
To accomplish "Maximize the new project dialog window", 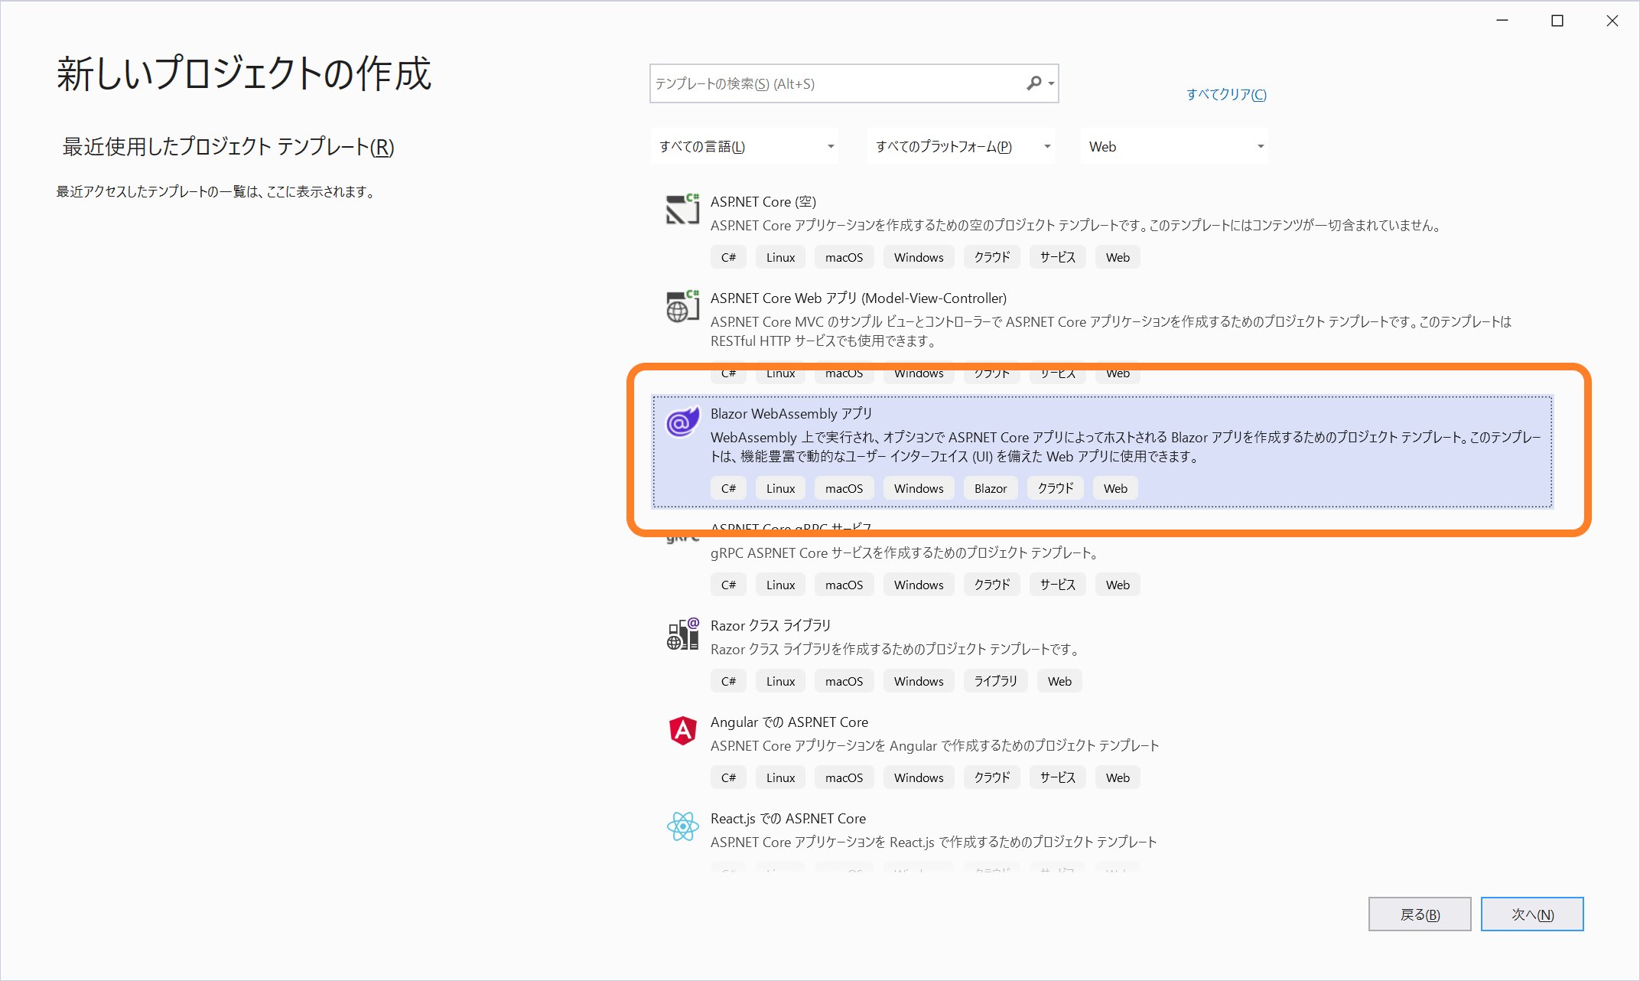I will 1557,21.
